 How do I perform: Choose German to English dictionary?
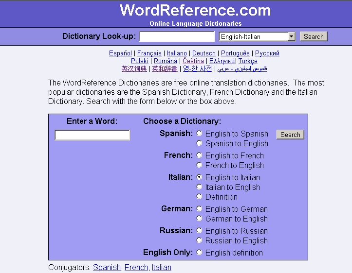tap(199, 219)
